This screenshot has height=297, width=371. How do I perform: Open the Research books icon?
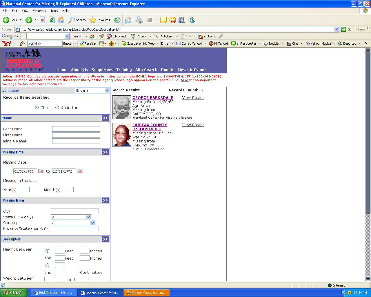click(x=182, y=20)
